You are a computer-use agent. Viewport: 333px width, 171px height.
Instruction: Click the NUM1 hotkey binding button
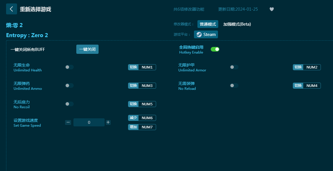147,67
